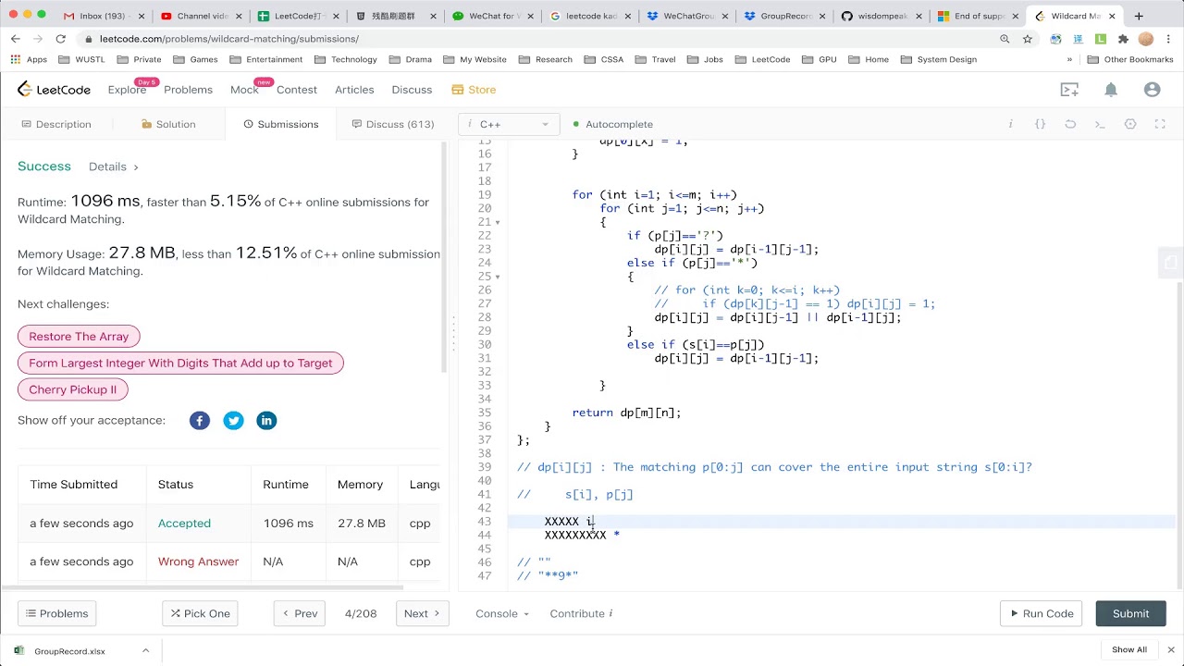1184x666 pixels.
Task: Open the notifications bell
Action: point(1111,90)
